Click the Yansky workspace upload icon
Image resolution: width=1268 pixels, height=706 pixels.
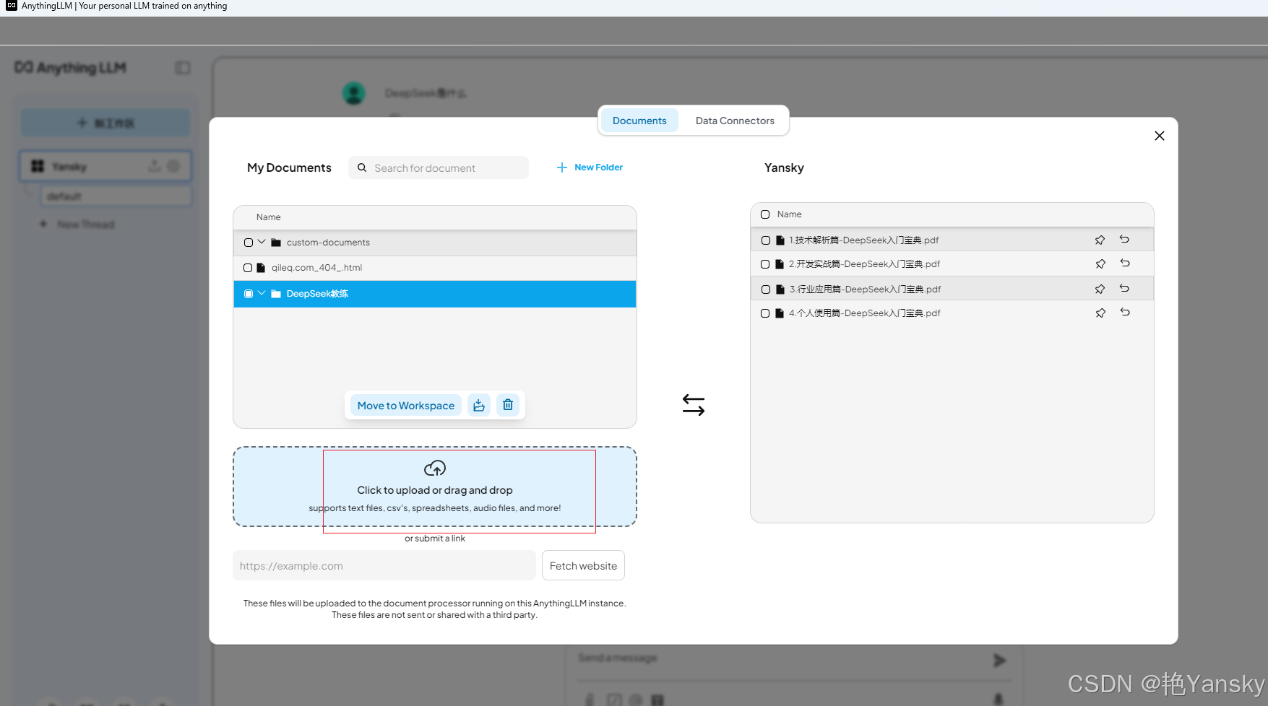154,166
